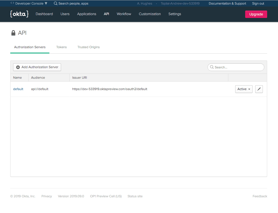Open the Status site footer link
Viewport: 278px width, 213px height.
(x=135, y=196)
